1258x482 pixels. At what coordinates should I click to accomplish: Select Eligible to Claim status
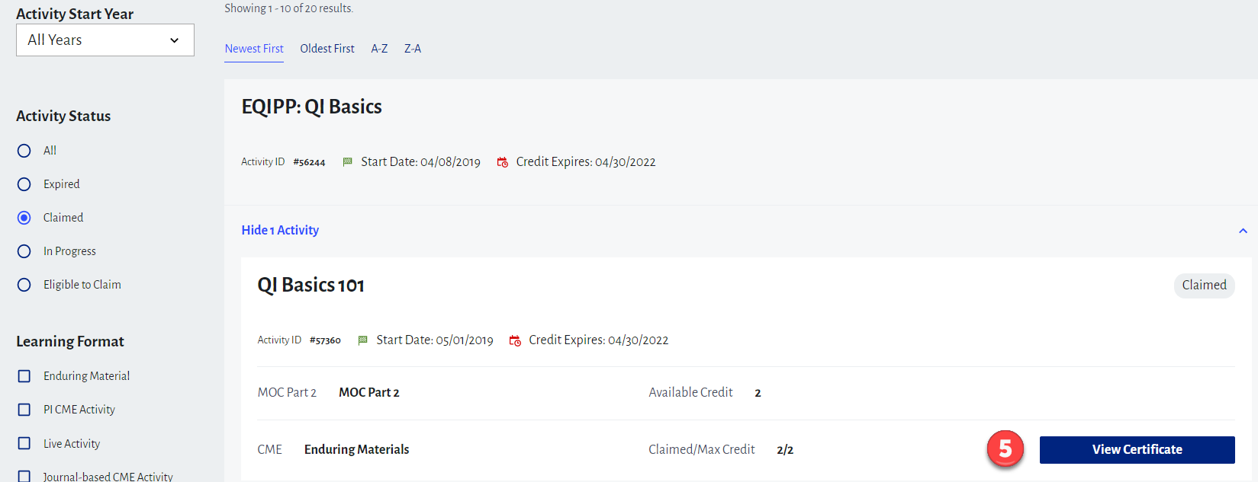point(24,285)
